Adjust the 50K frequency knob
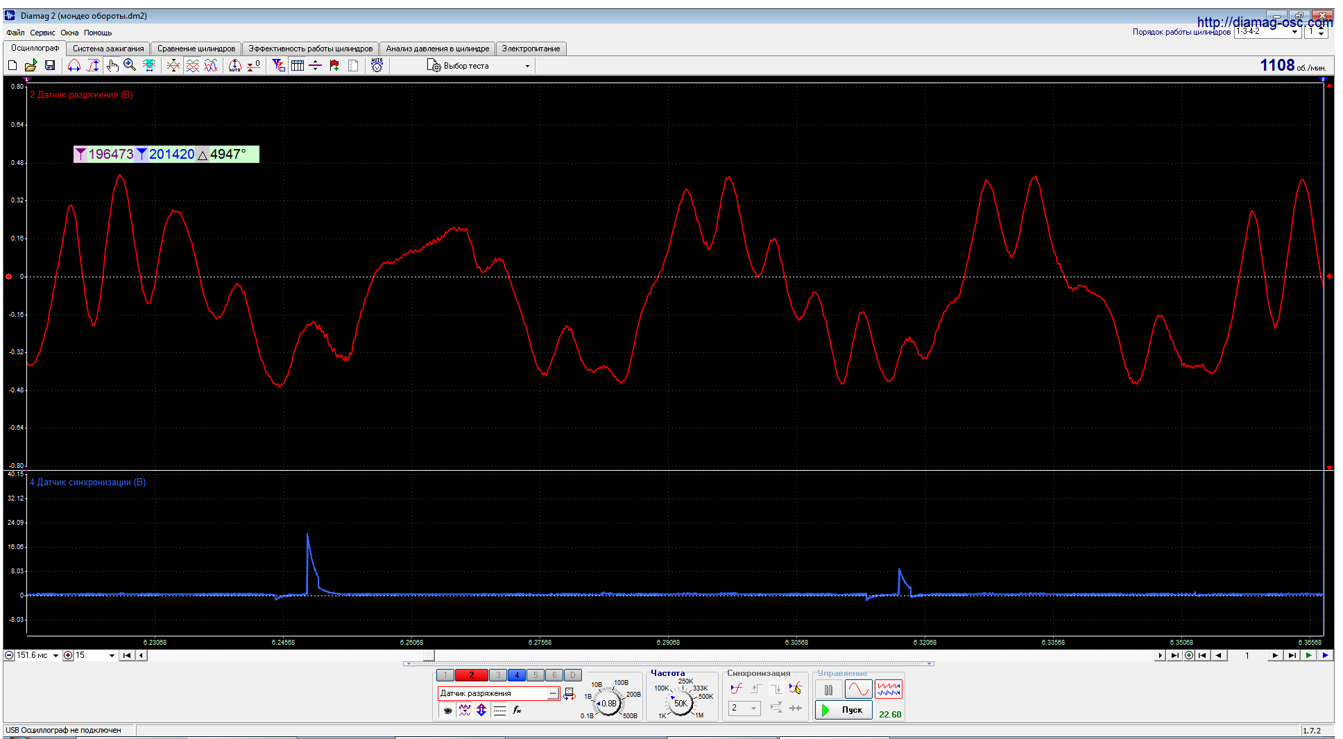 681,703
